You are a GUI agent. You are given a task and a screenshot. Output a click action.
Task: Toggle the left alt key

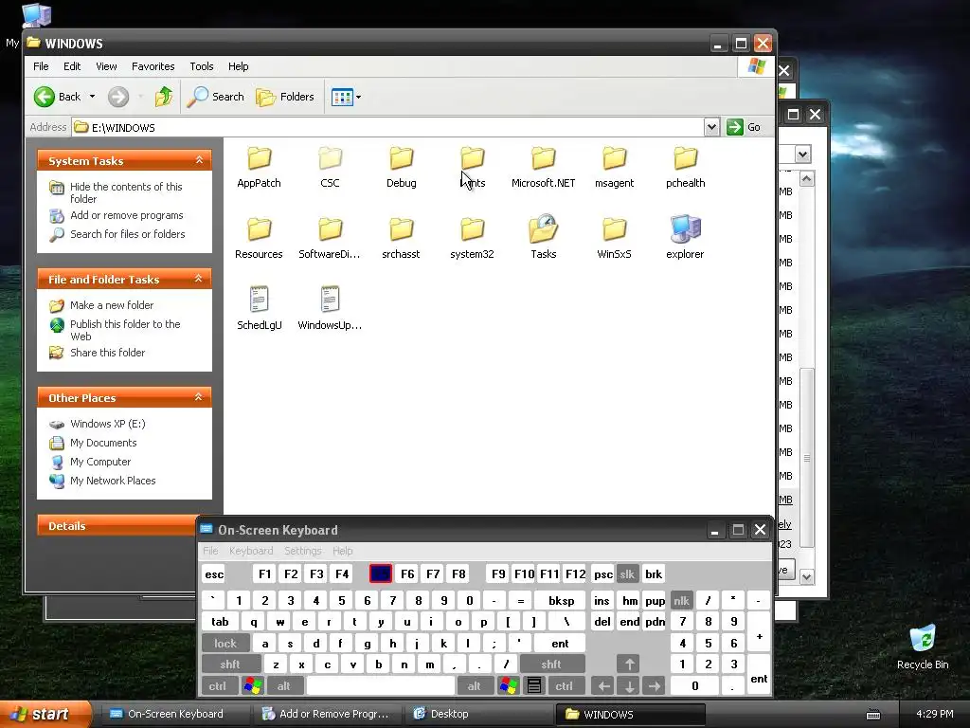(284, 686)
